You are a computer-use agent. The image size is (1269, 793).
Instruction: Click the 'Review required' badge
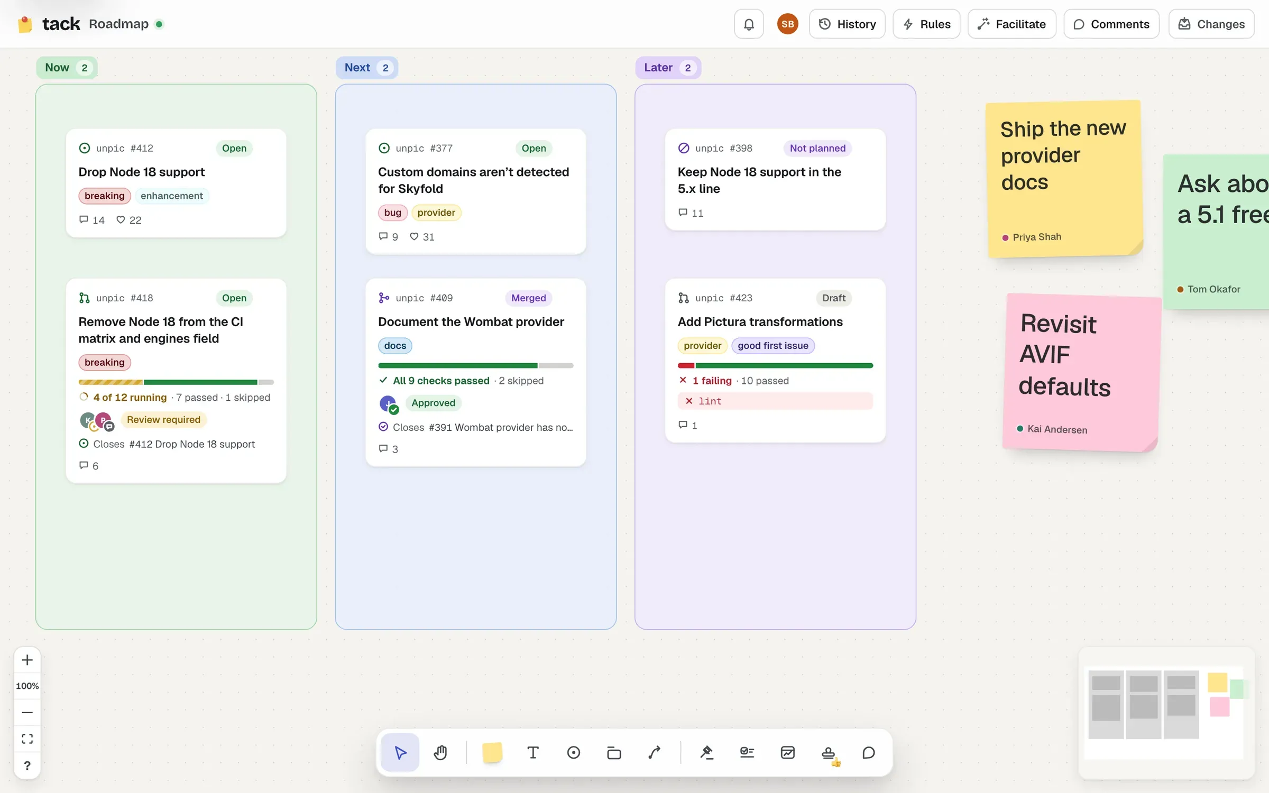pos(163,420)
